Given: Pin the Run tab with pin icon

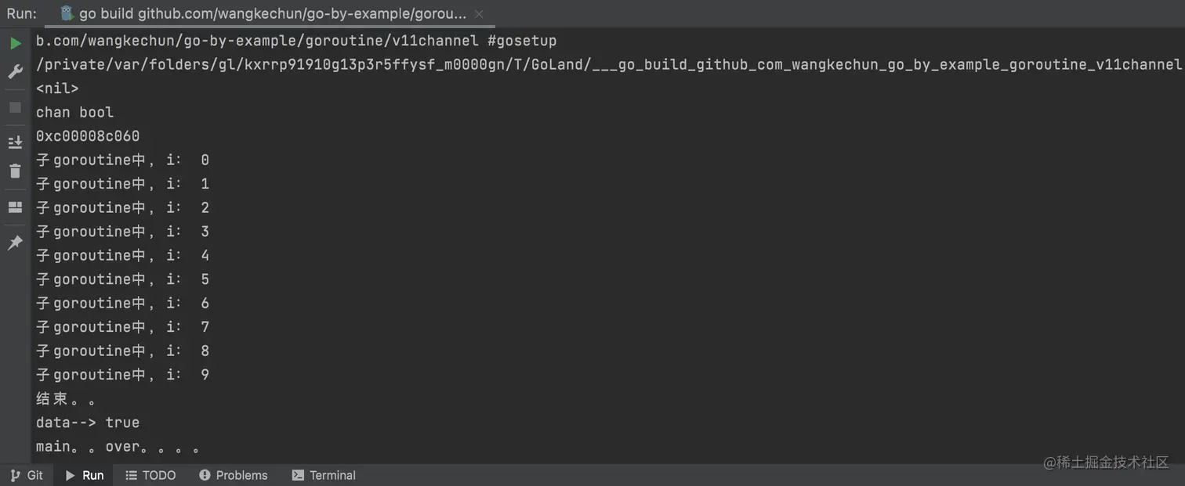Looking at the screenshot, I should coord(15,243).
